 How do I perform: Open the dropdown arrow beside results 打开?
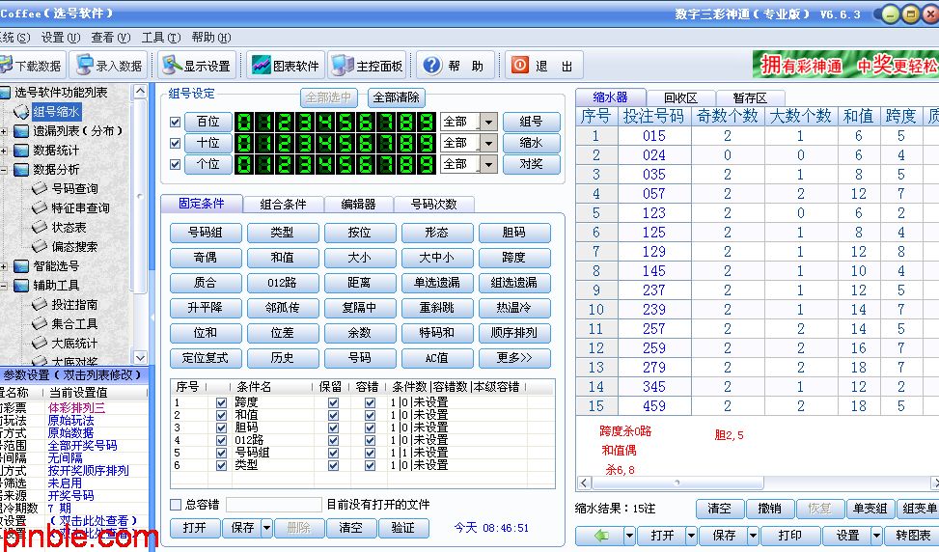pyautogui.click(x=692, y=536)
